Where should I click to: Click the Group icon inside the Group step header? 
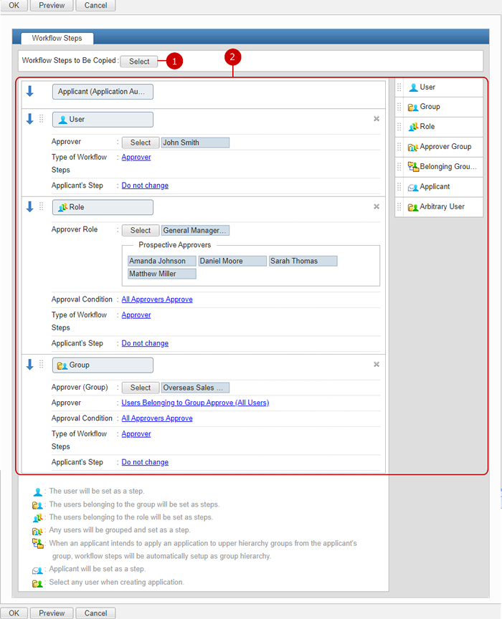[62, 365]
